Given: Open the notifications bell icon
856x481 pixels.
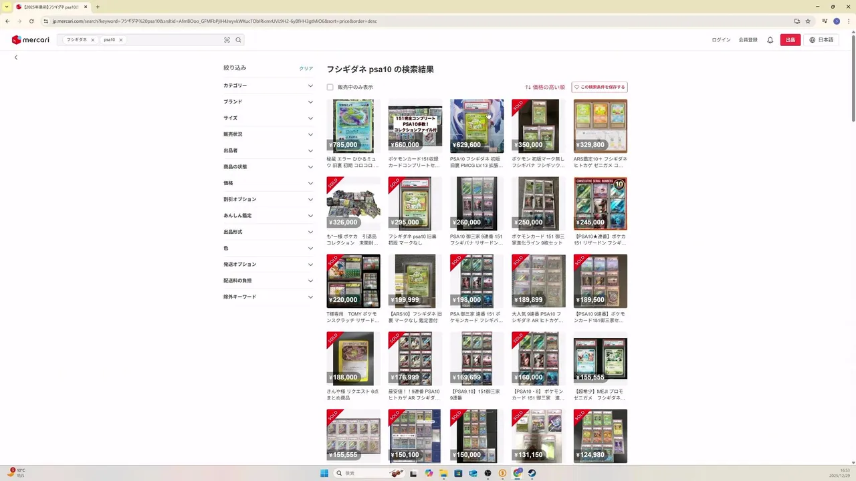Looking at the screenshot, I should 770,40.
